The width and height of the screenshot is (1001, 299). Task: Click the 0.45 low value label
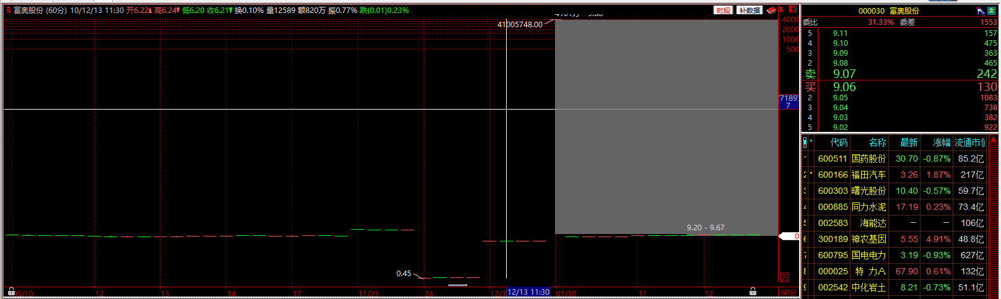pos(404,274)
